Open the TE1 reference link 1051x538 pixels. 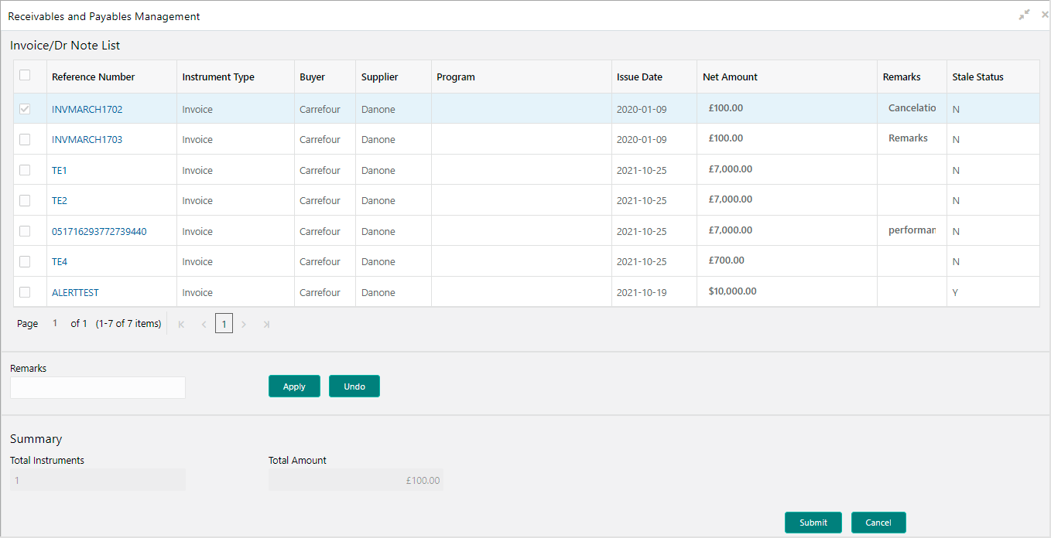[60, 171]
